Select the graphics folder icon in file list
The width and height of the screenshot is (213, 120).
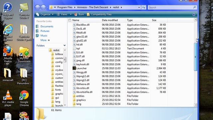[x=74, y=100]
